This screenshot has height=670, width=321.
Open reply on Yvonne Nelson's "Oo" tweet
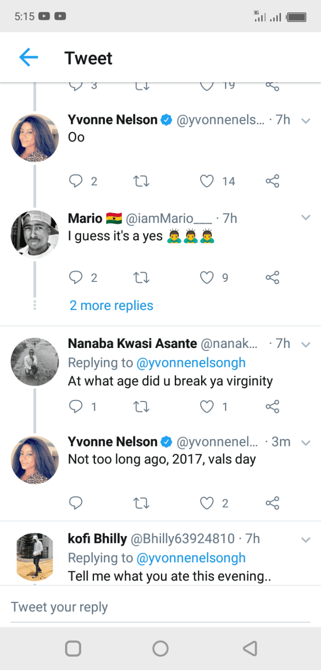point(76,181)
